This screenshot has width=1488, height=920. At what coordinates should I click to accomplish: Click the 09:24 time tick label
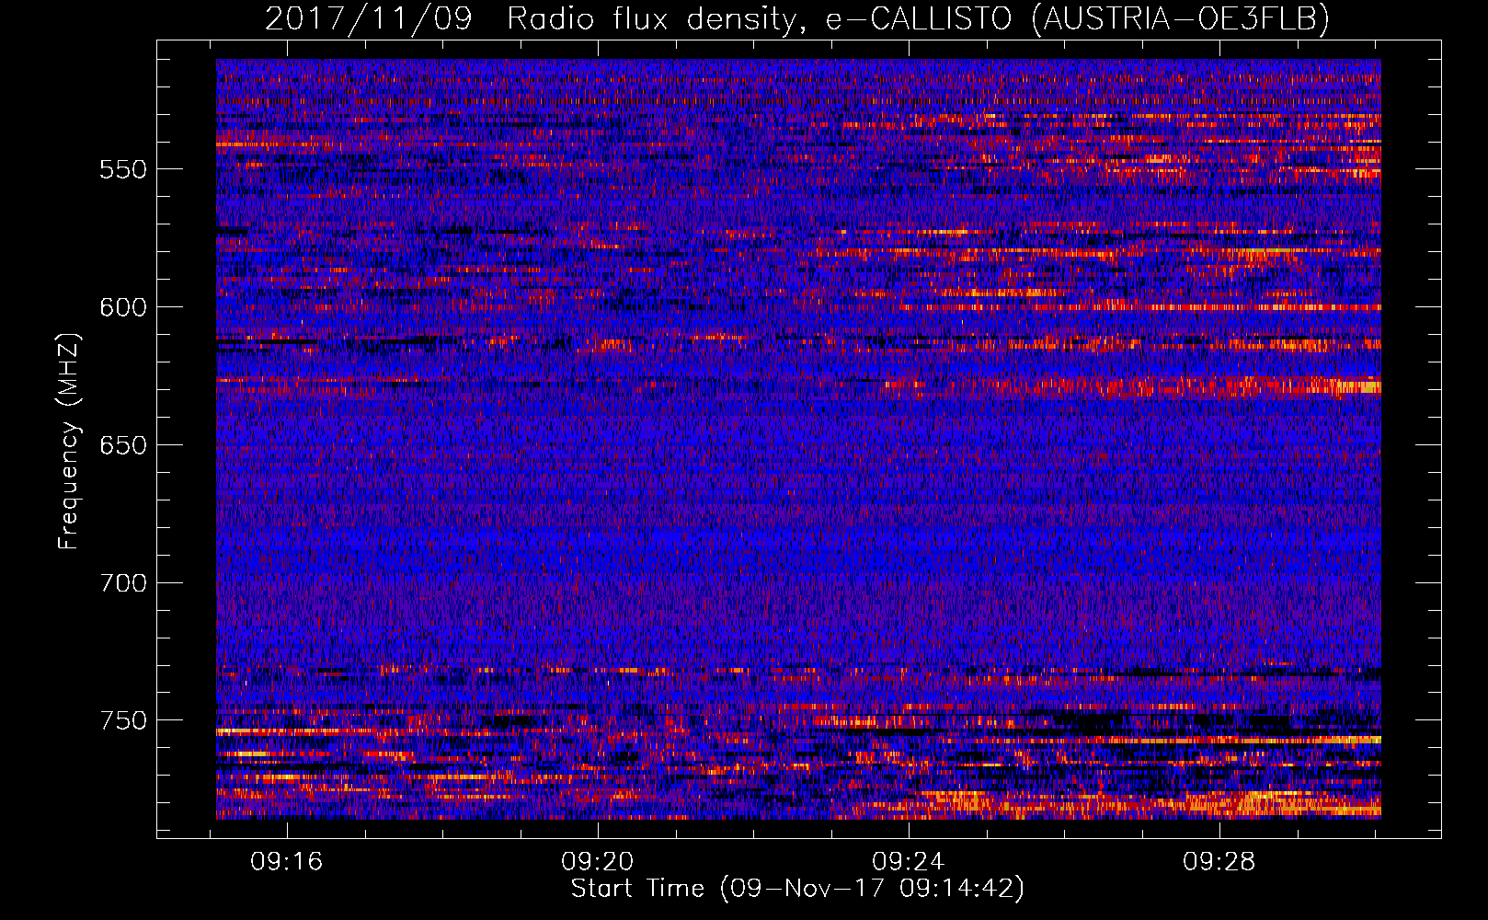pos(909,861)
